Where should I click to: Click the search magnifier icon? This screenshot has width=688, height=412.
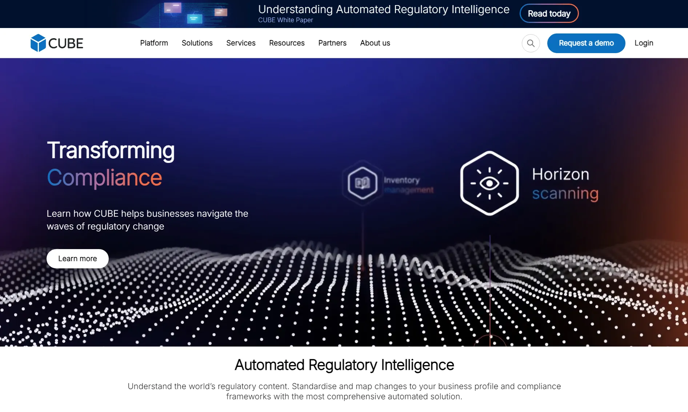pyautogui.click(x=531, y=43)
